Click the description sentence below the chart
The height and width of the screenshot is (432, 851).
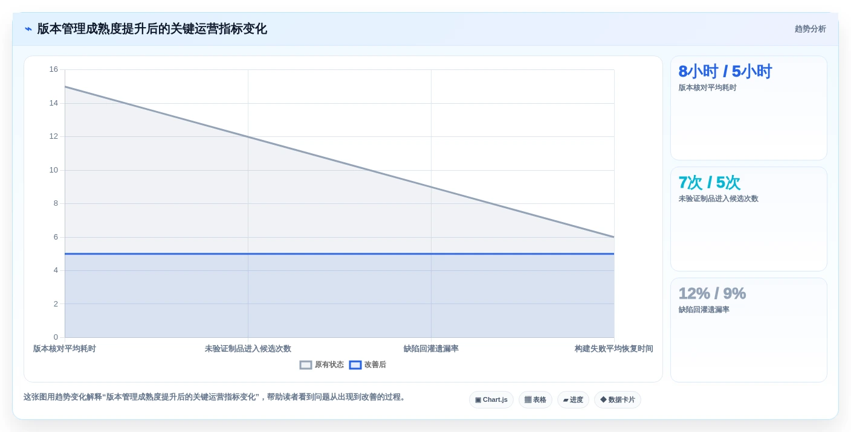click(216, 397)
